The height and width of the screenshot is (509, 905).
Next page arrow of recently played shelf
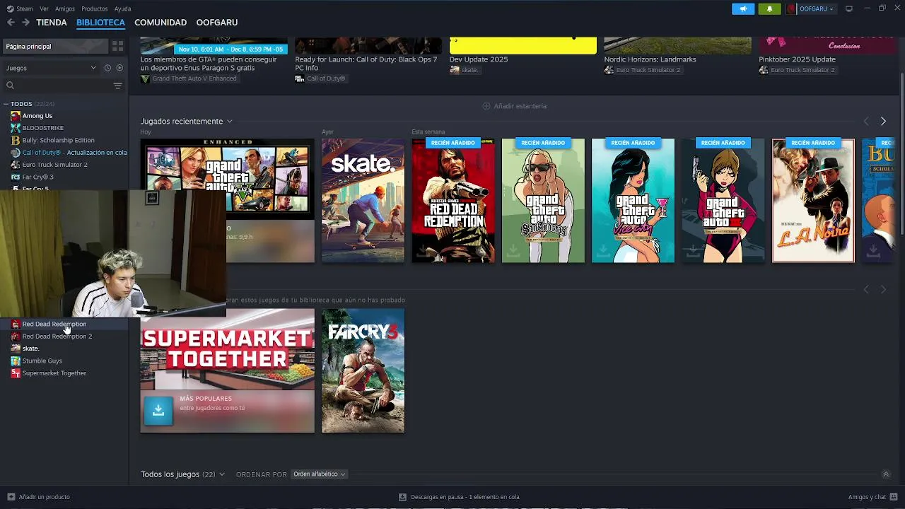click(x=883, y=122)
